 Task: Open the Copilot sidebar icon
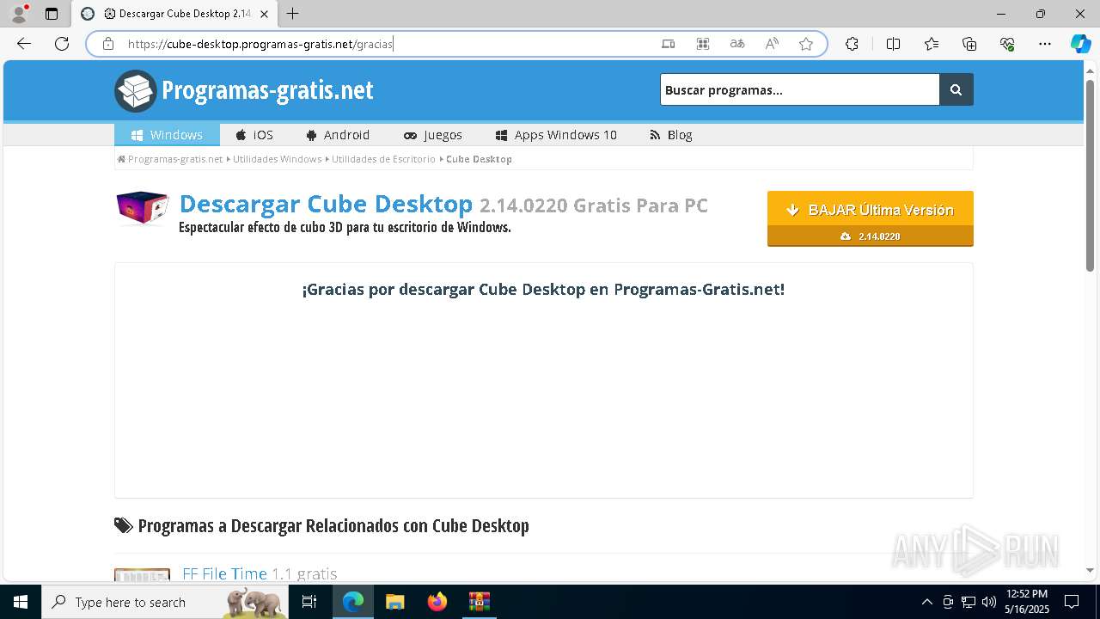[x=1080, y=44]
